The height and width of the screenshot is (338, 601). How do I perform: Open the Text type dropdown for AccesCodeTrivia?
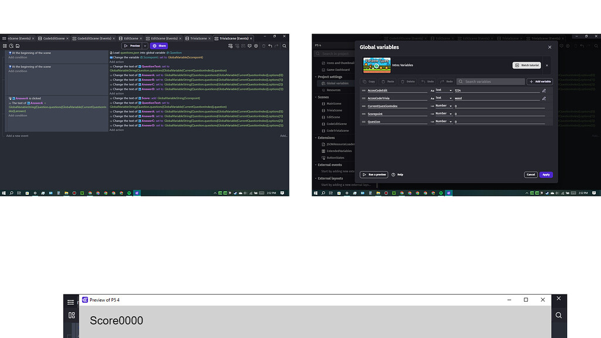pos(450,97)
